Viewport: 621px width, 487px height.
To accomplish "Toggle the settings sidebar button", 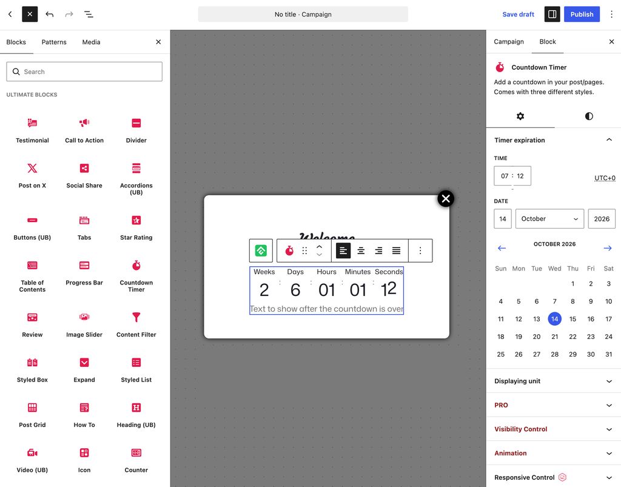I will click(x=552, y=15).
